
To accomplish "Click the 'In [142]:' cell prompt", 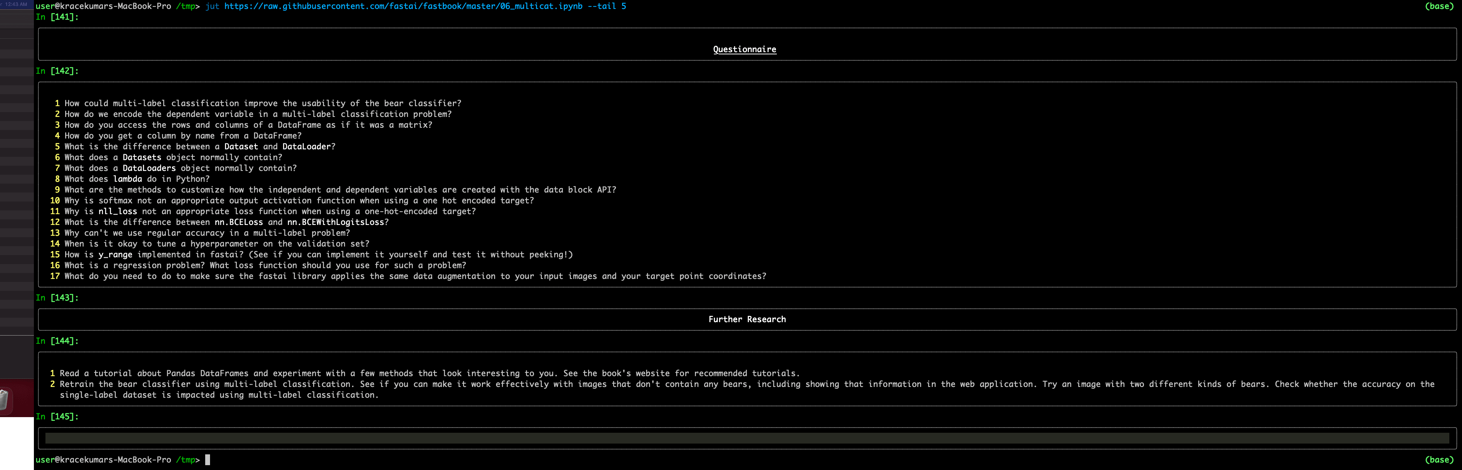I will 57,71.
